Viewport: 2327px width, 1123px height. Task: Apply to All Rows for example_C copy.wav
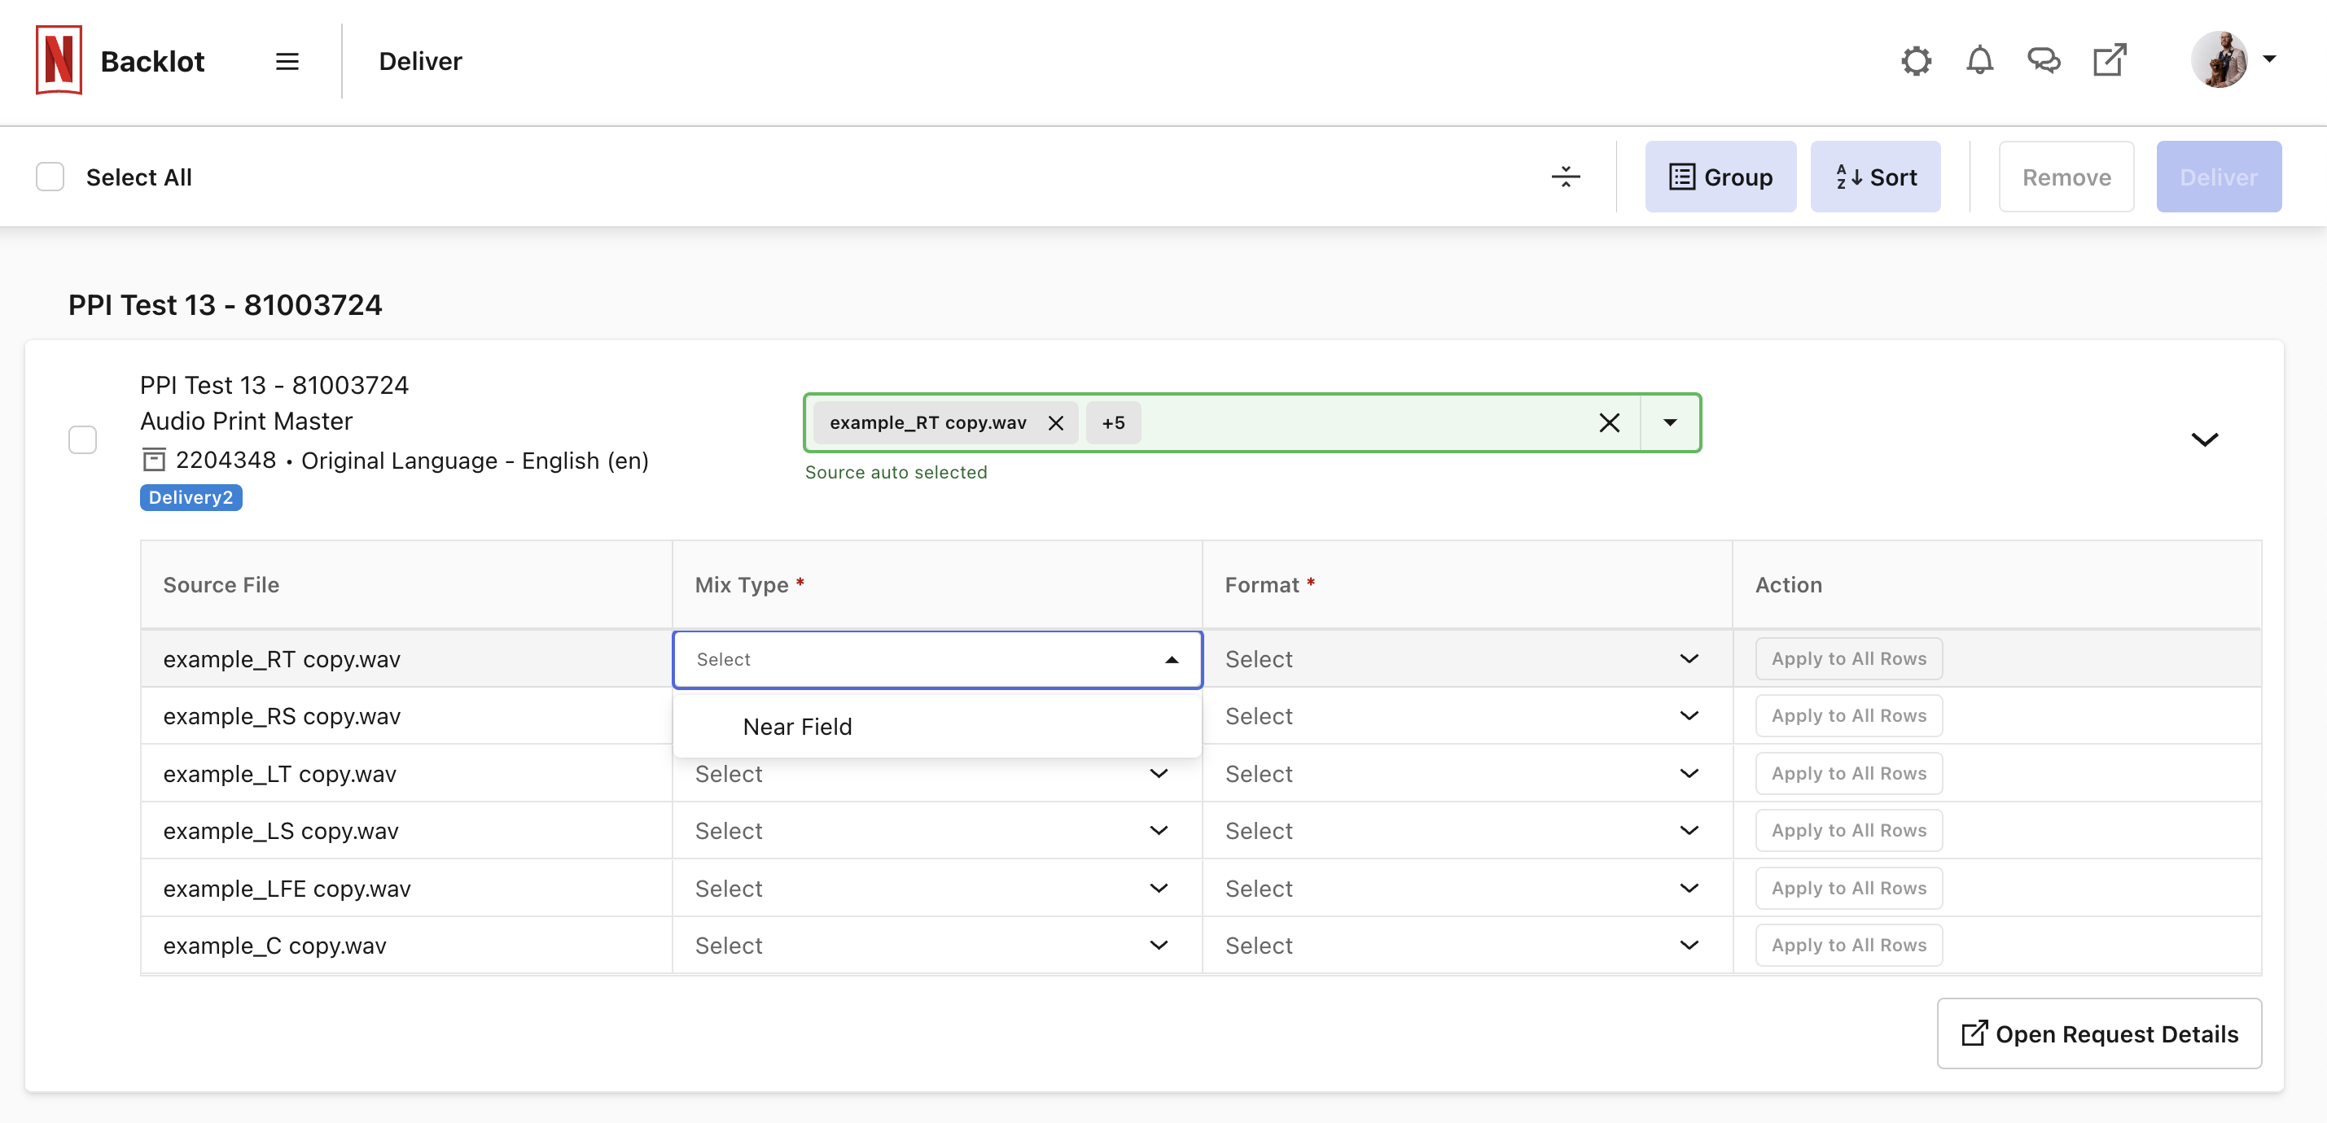1848,945
